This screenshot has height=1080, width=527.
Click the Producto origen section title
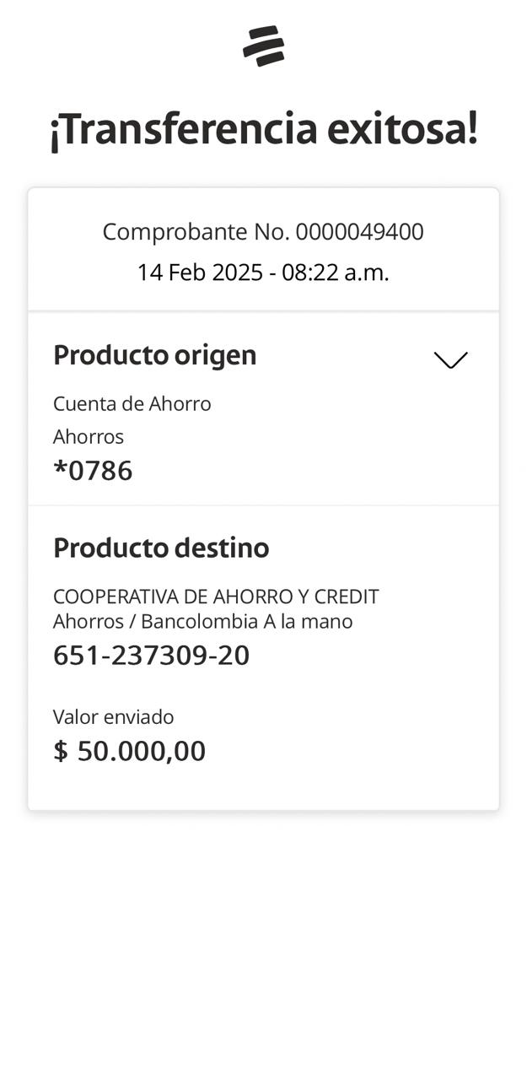coord(154,355)
